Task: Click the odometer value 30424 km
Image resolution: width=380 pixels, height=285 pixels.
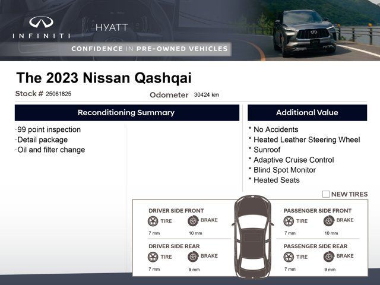Action: 207,95
